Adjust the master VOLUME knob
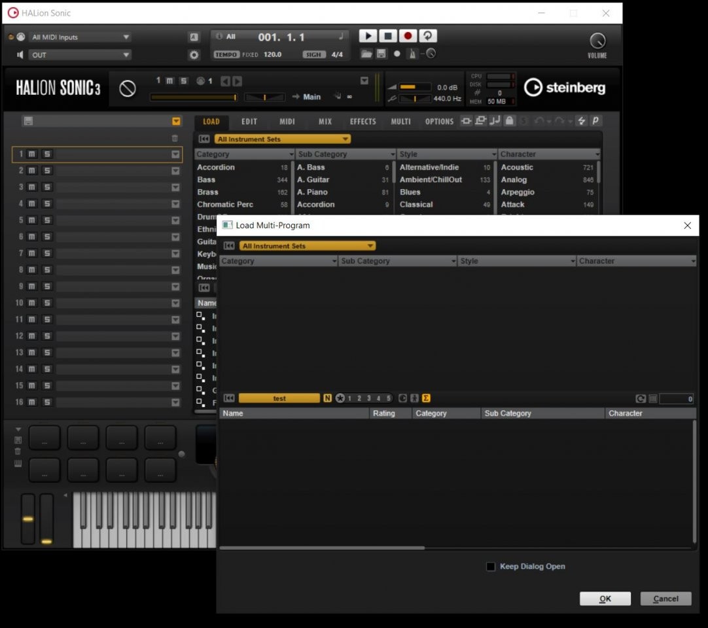 (597, 41)
